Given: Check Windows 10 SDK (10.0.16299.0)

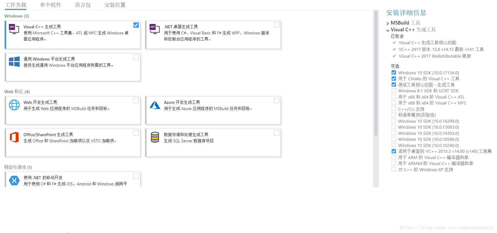Looking at the screenshot, I should [394, 121].
